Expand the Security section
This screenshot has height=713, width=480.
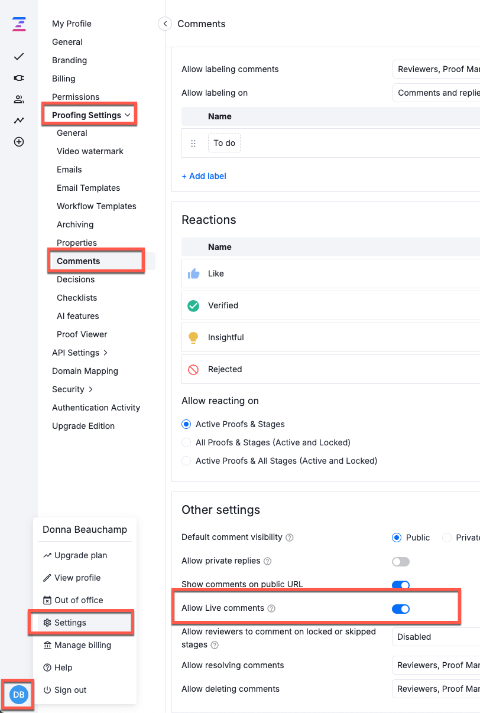(x=73, y=389)
